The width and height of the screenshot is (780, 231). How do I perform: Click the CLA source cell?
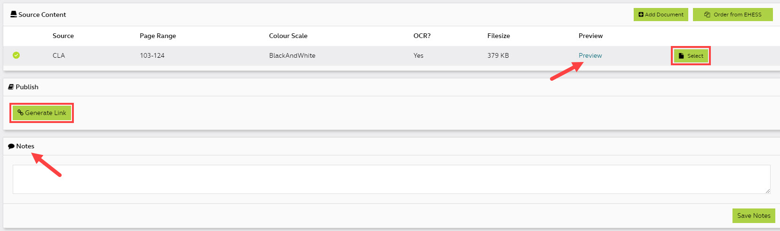[x=59, y=55]
